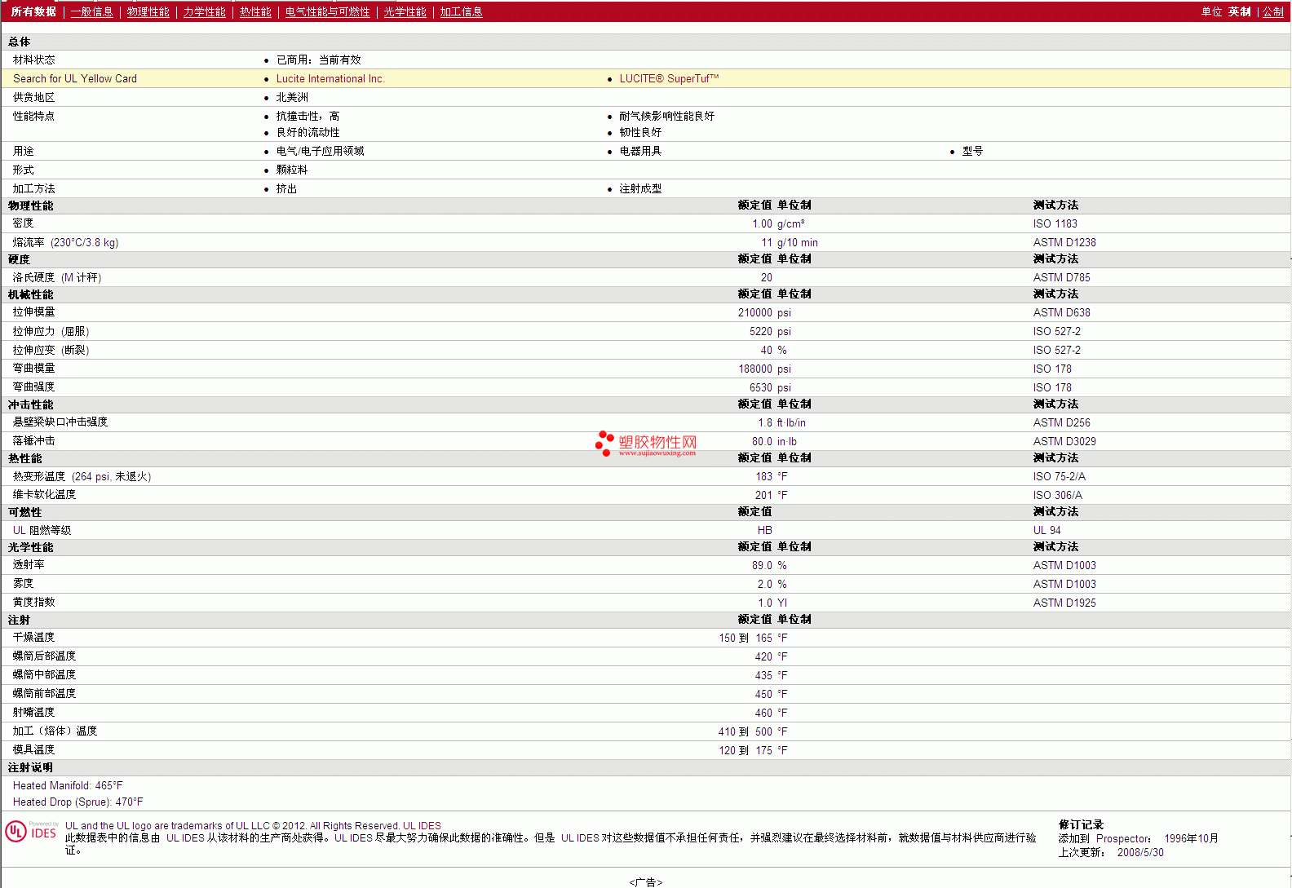
Task: Click the 拉伸应变 (断裂) row label
Action: click(x=51, y=350)
